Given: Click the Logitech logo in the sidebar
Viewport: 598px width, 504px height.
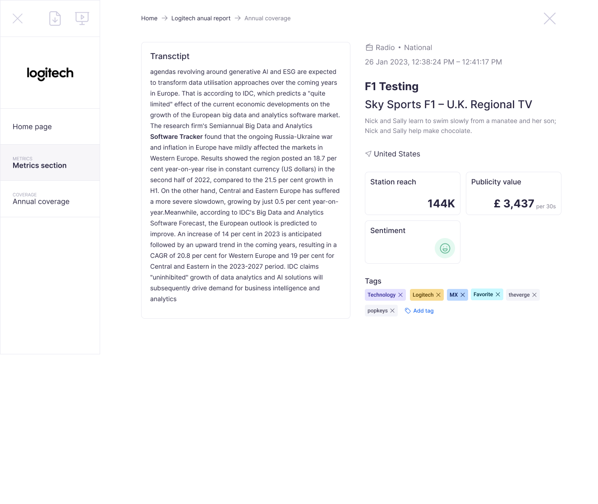Looking at the screenshot, I should (50, 73).
